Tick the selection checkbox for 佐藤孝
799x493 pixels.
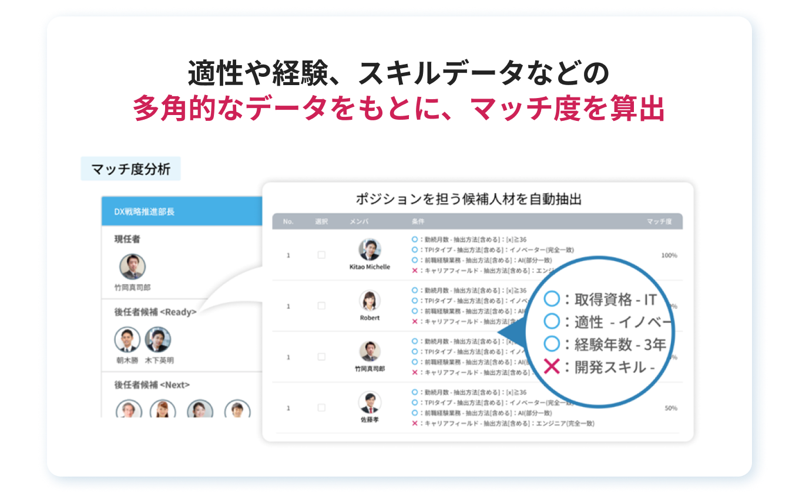point(321,407)
